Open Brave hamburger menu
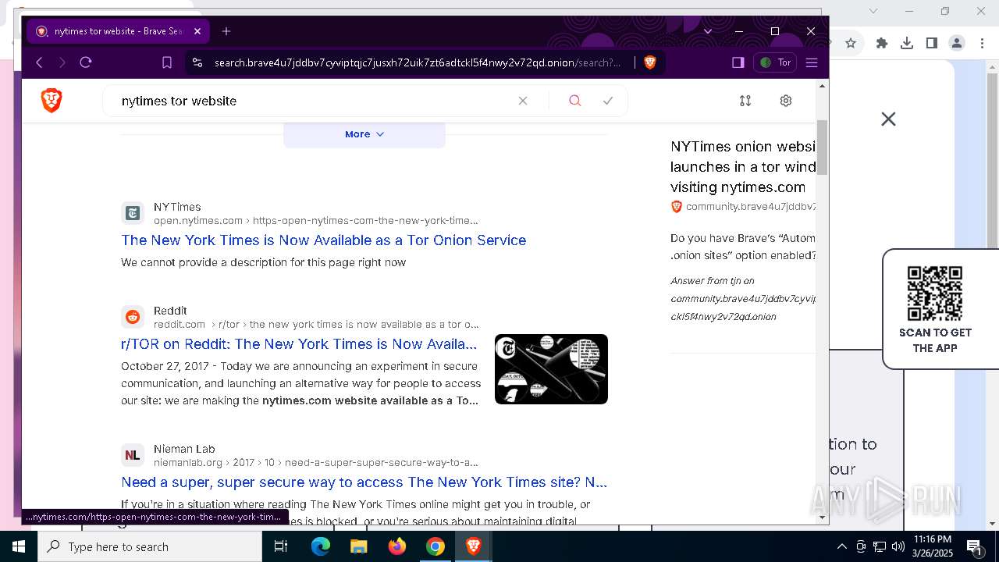This screenshot has width=999, height=562. (x=812, y=62)
